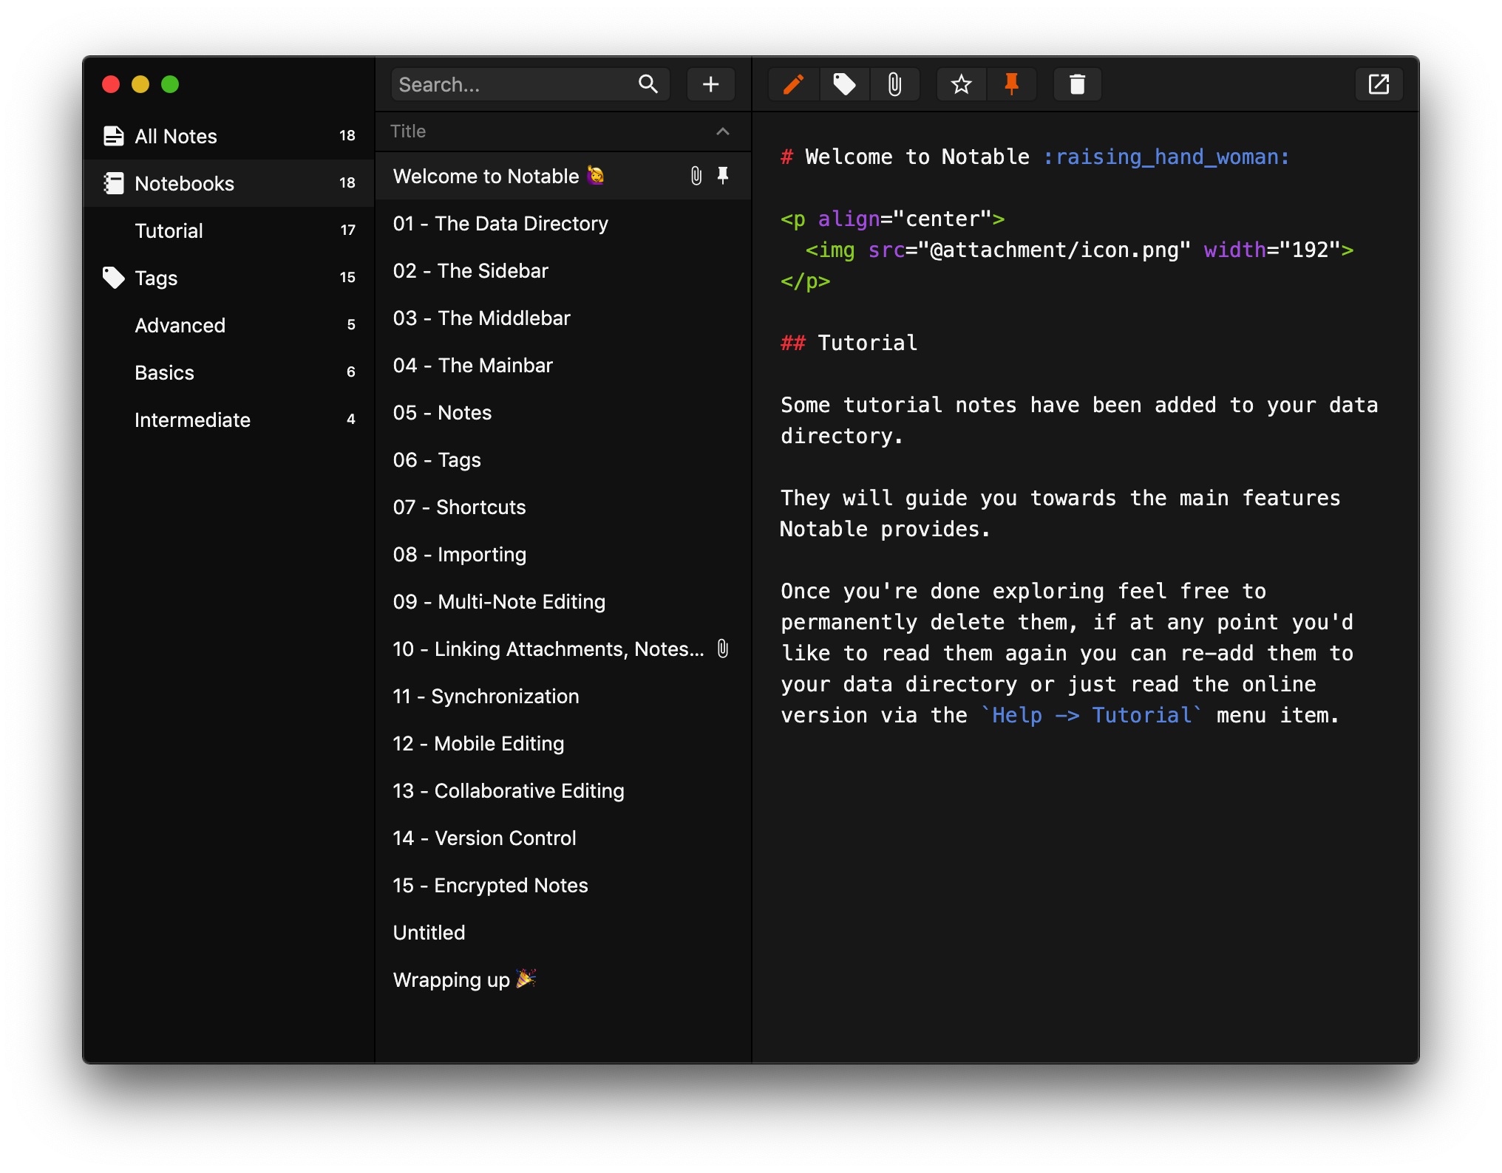This screenshot has height=1173, width=1502.
Task: Open the tags icon in the toolbar
Action: click(844, 84)
